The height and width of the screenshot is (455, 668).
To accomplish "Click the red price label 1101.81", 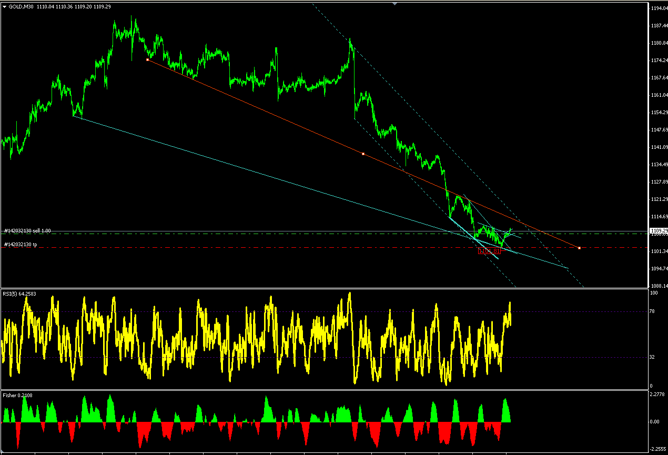I will click(489, 251).
